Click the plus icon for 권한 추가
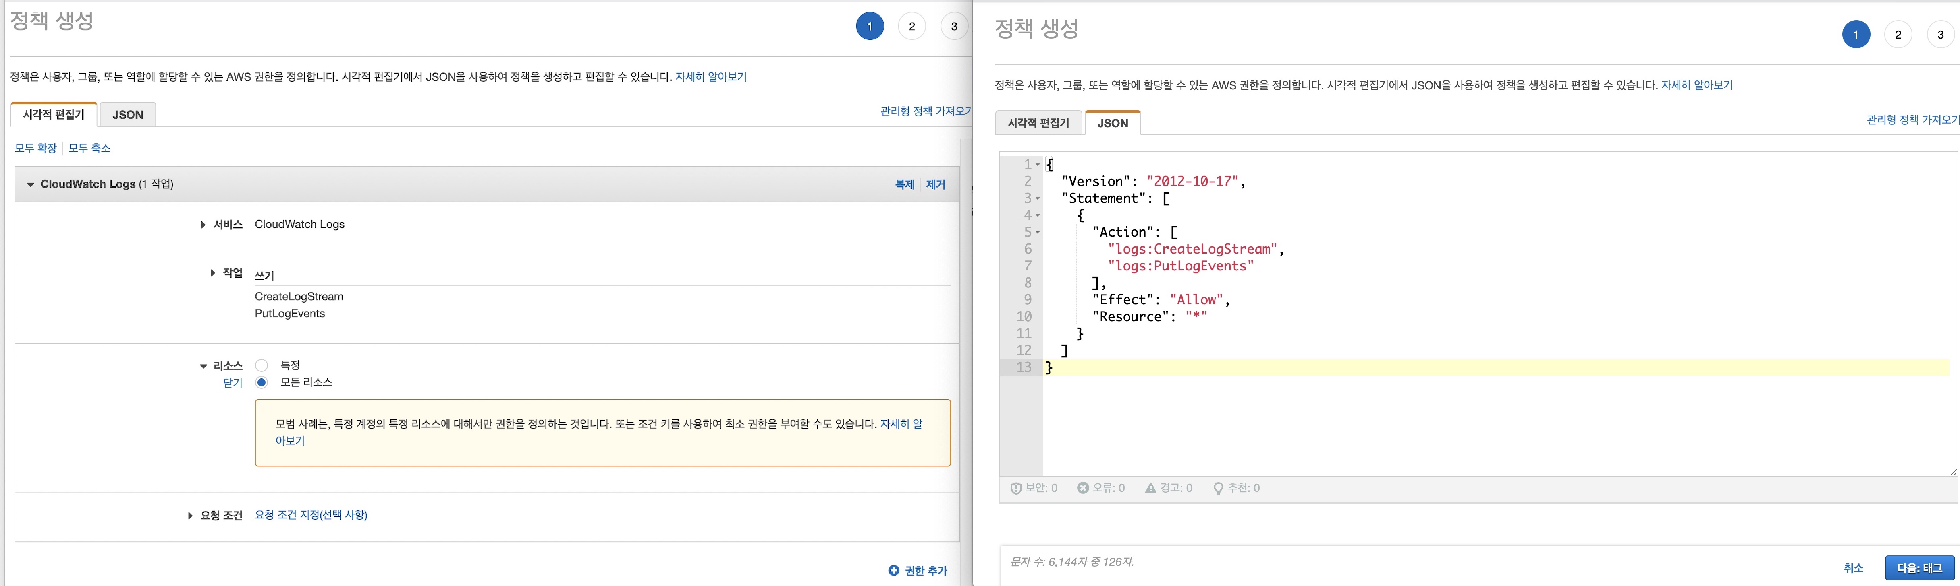 click(893, 570)
